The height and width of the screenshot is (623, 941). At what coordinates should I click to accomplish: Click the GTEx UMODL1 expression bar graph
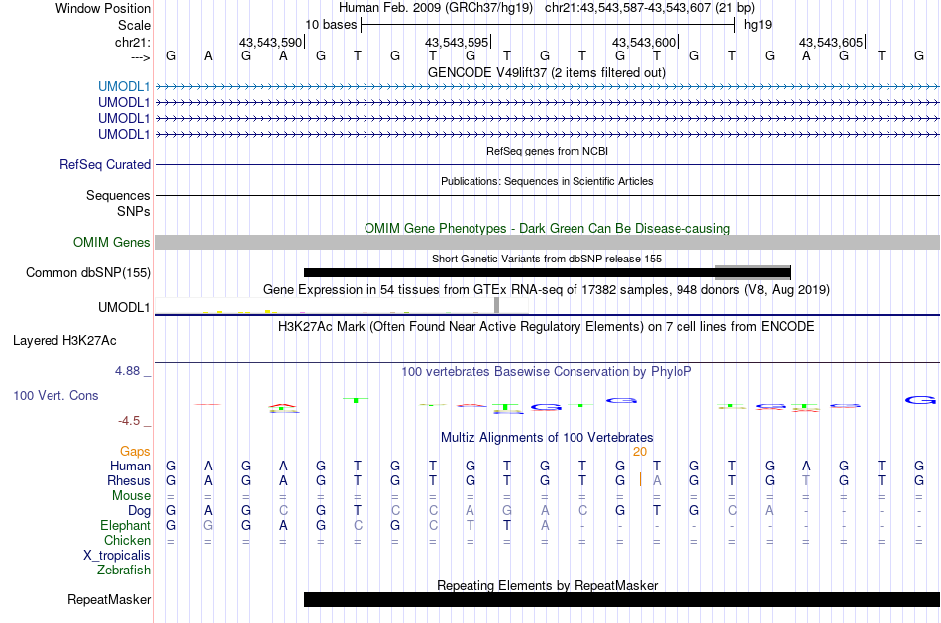pyautogui.click(x=341, y=306)
